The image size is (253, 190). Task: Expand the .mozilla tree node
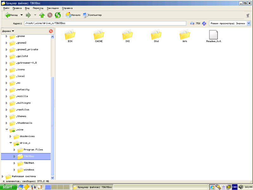tap(6, 96)
